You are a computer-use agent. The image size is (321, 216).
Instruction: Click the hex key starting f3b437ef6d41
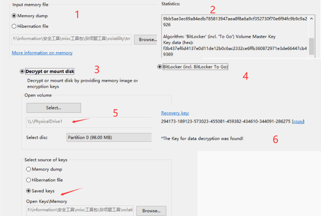click(235, 51)
